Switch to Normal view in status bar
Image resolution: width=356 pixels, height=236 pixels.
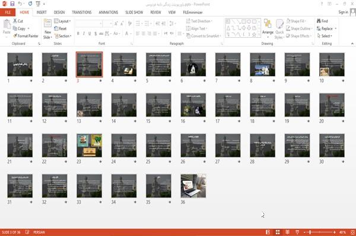tap(268, 232)
